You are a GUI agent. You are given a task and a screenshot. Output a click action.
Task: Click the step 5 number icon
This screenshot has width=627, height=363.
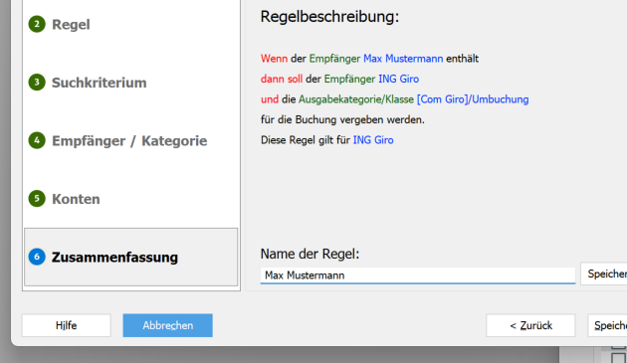(37, 198)
